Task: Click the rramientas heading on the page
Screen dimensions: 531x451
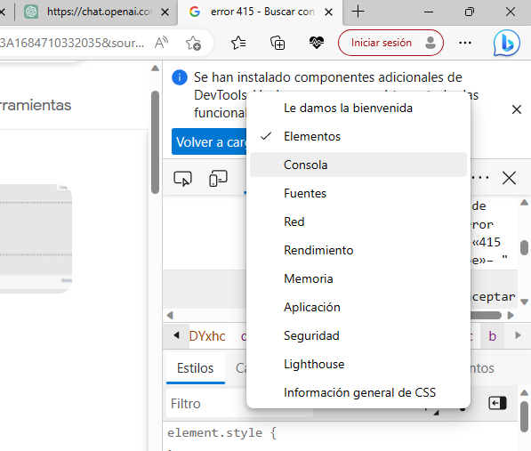Action: [x=36, y=105]
